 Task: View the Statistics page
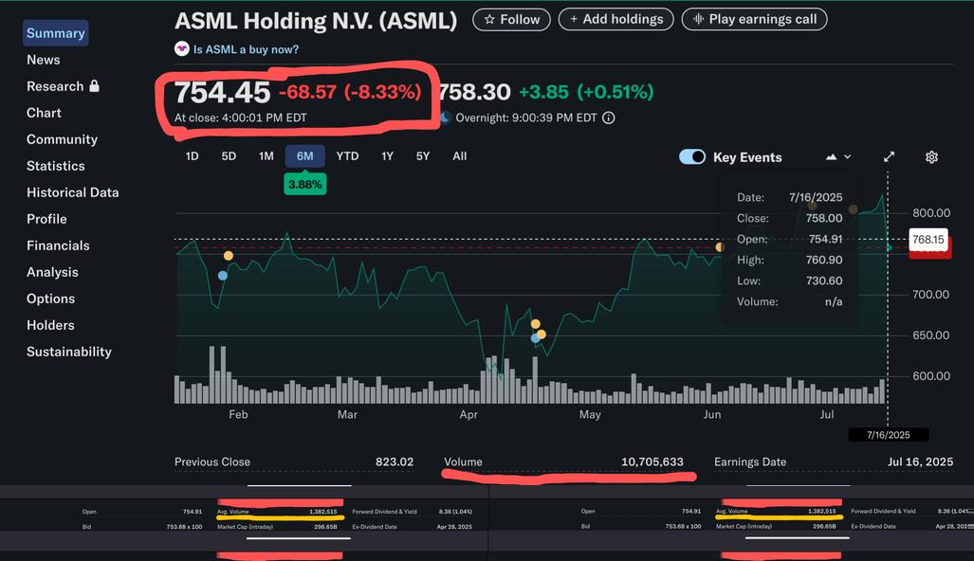click(x=56, y=166)
